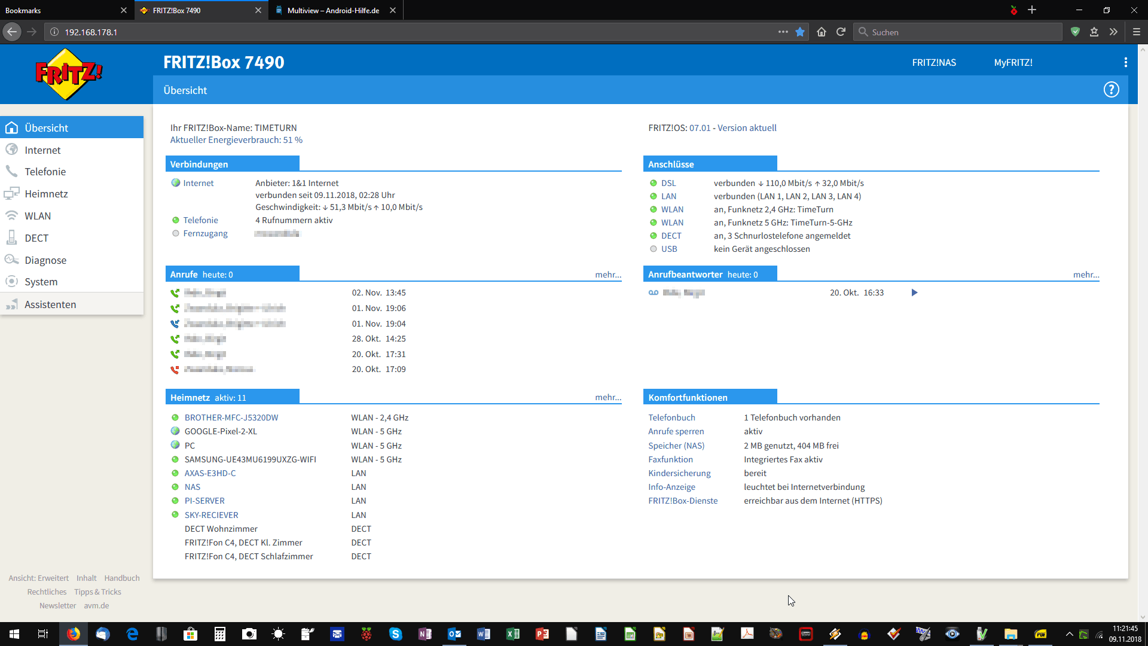Open the bookmarks menu toolbar icon

[1094, 32]
